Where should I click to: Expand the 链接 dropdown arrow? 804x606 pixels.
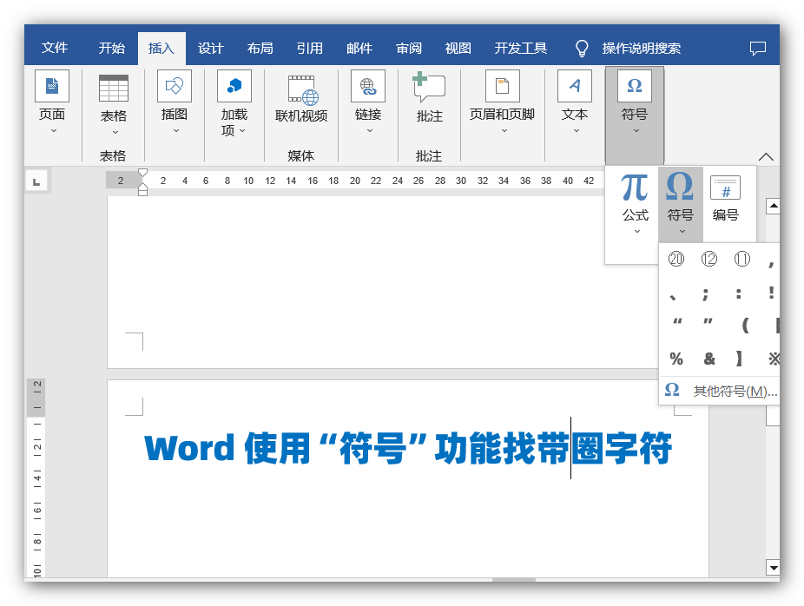tap(370, 131)
